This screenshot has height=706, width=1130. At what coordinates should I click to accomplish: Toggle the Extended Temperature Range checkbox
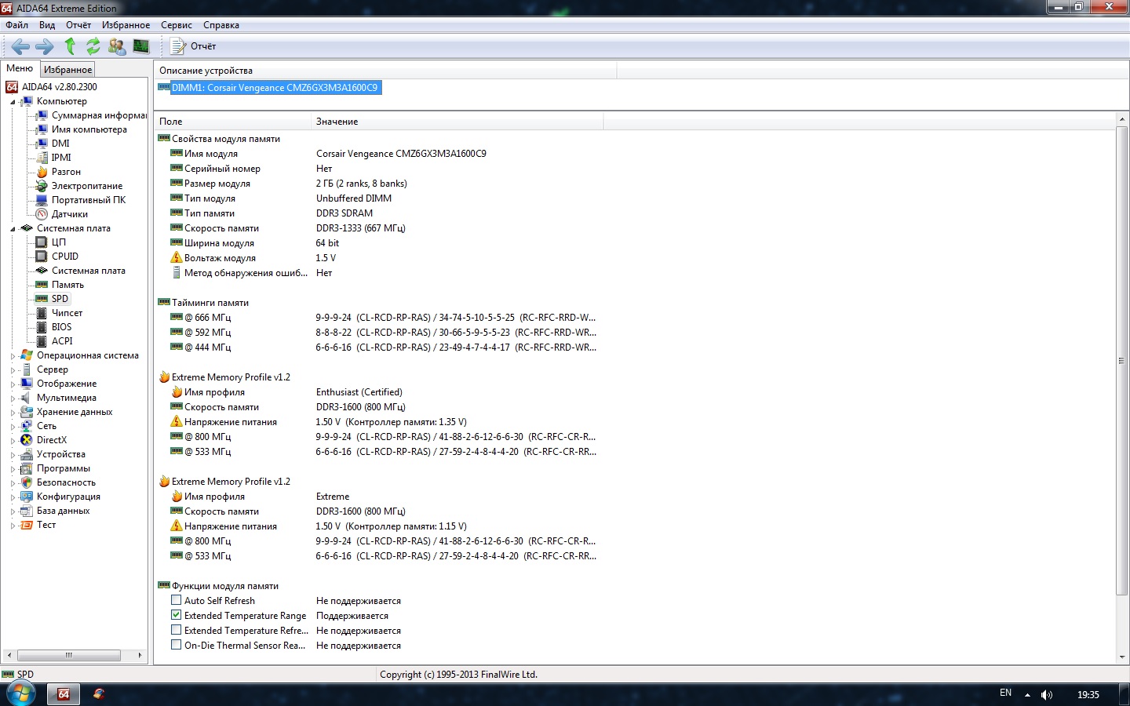177,615
